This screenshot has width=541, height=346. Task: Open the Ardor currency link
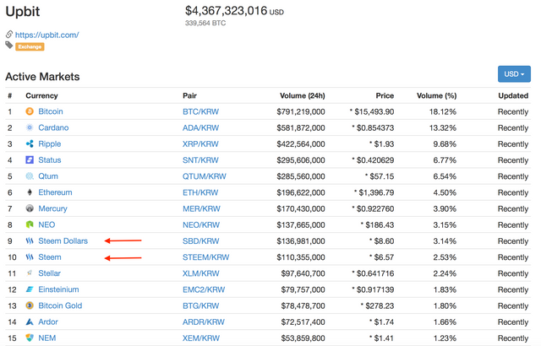[x=48, y=322]
